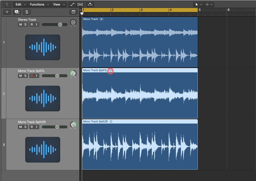Toggle the Show Automation icon in the toolbar
This screenshot has height=181, width=256.
coord(72,4)
